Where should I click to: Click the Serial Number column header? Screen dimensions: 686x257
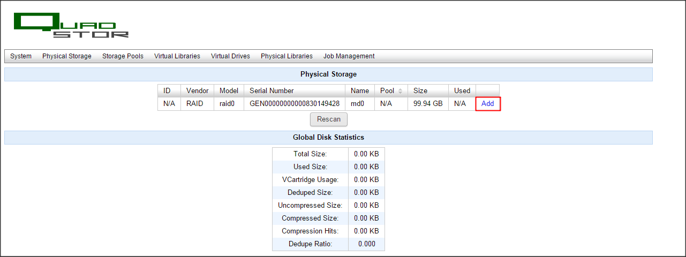(272, 91)
